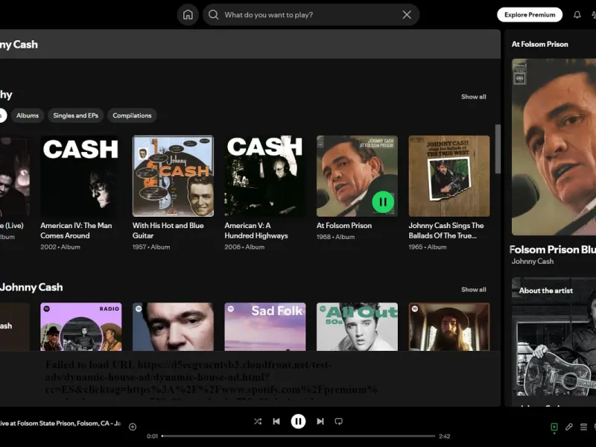596x447 pixels.
Task: Click '2006 • Album' text
Action: [244, 247]
